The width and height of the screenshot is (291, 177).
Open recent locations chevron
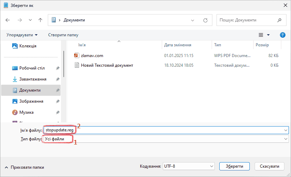pos(30,20)
